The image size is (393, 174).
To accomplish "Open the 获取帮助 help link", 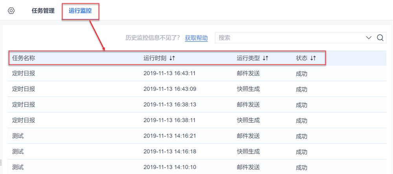I will [196, 38].
